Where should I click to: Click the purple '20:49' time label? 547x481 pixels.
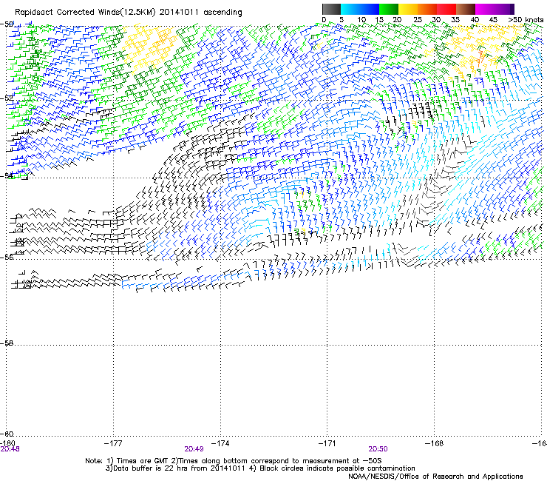click(x=194, y=449)
